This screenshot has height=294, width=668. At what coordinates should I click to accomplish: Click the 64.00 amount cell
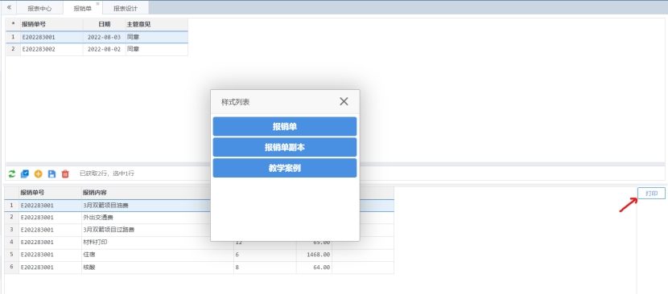315,267
